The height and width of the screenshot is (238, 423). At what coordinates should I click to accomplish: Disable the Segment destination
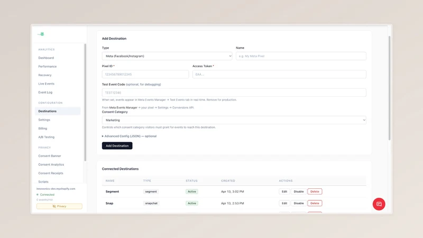[298, 191]
